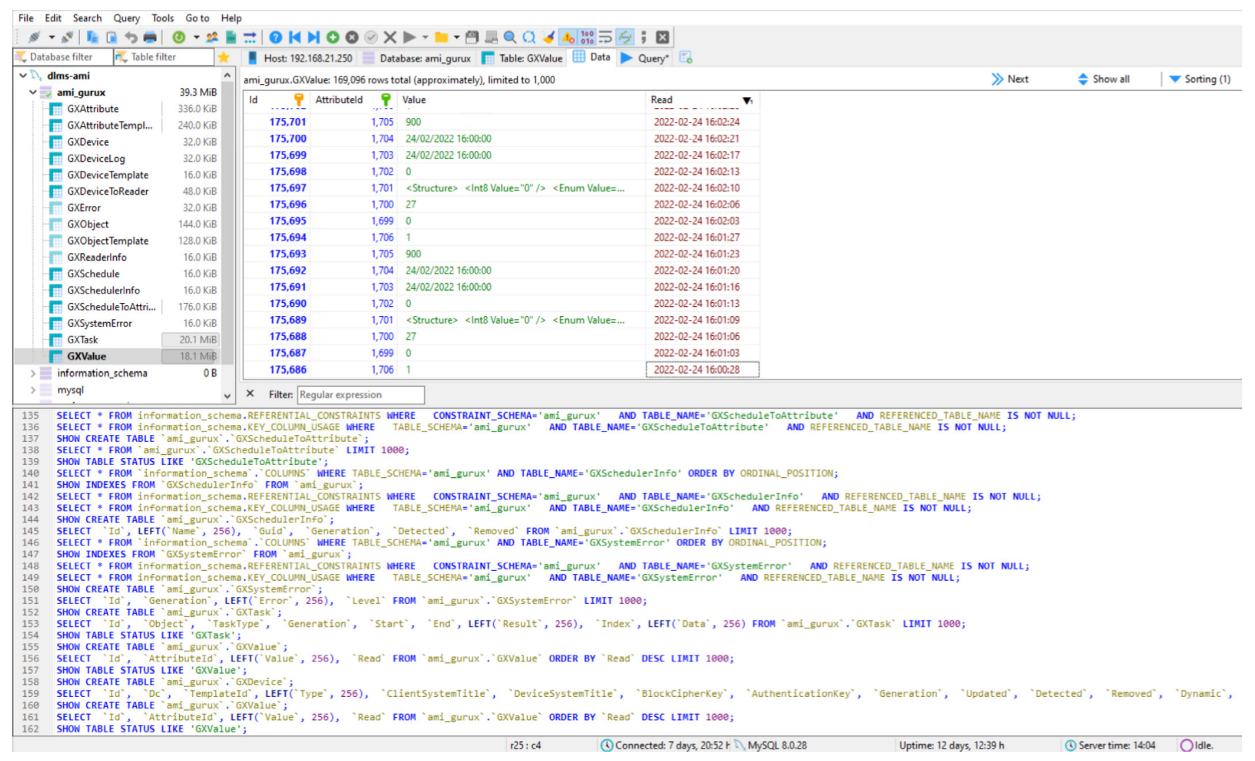Click green insert row icon
1255x761 pixels.
(333, 38)
